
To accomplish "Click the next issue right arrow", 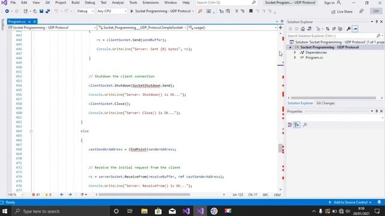I will pos(70,194).
